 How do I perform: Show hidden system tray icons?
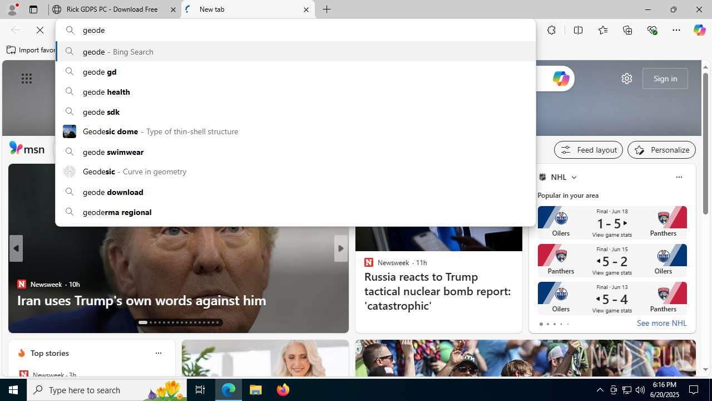600,390
